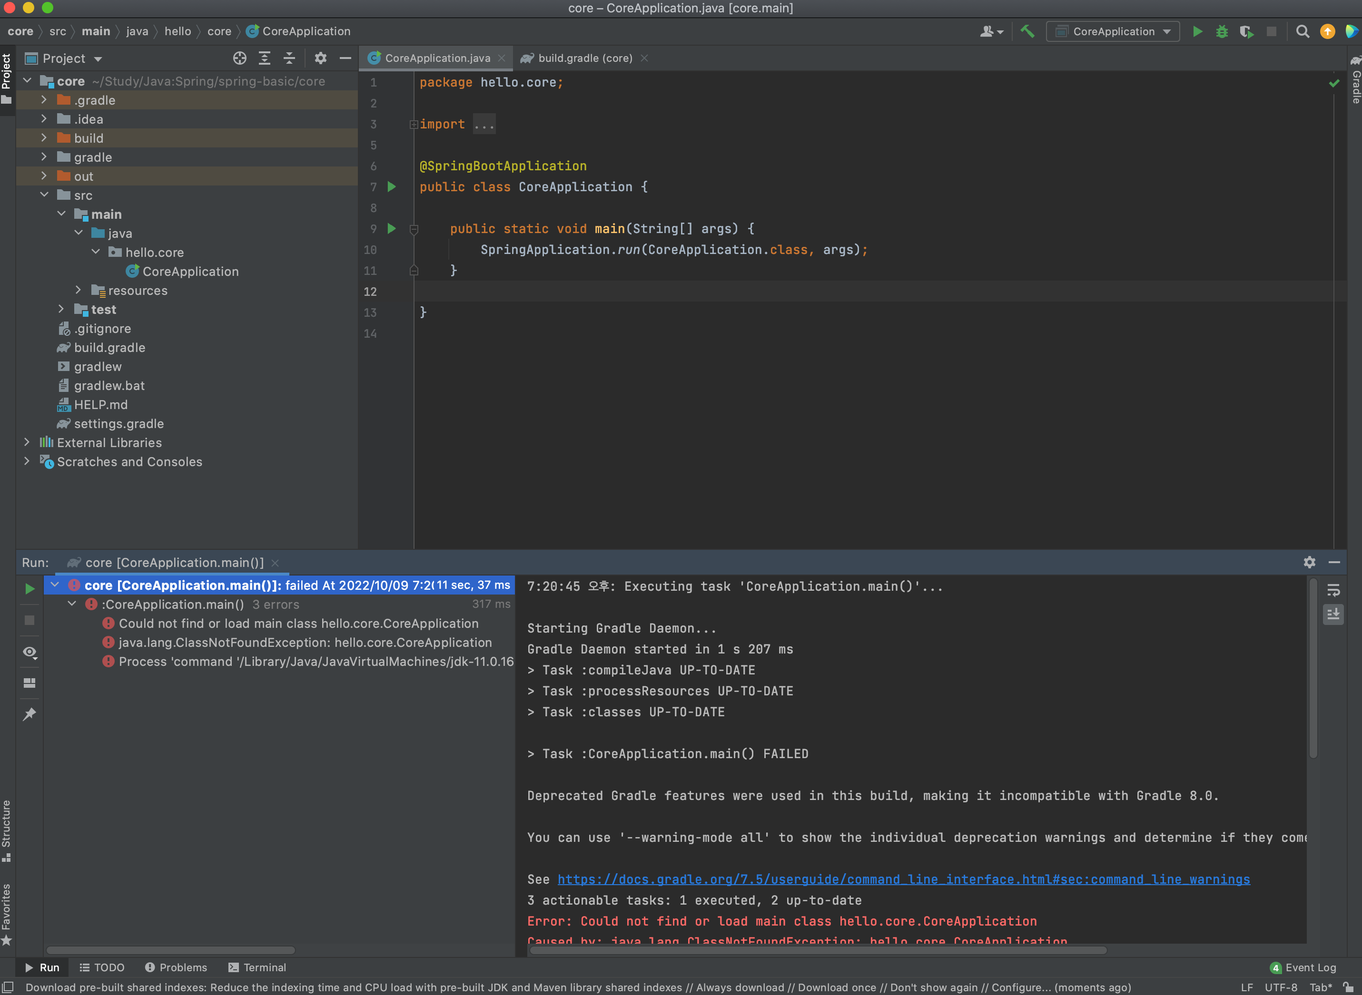The height and width of the screenshot is (995, 1362).
Task: Open Run panel settings gear
Action: tap(1310, 562)
